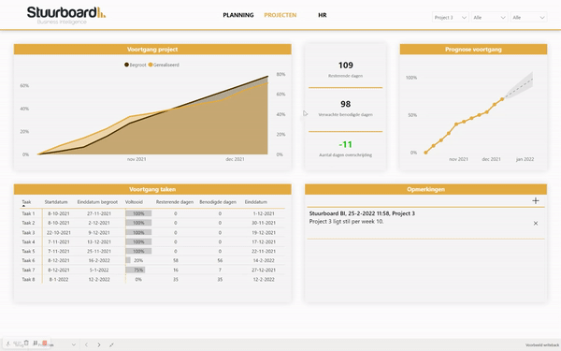Open the middle Alle filter dropdown
Screen dimensions: 561x351
pyautogui.click(x=489, y=17)
